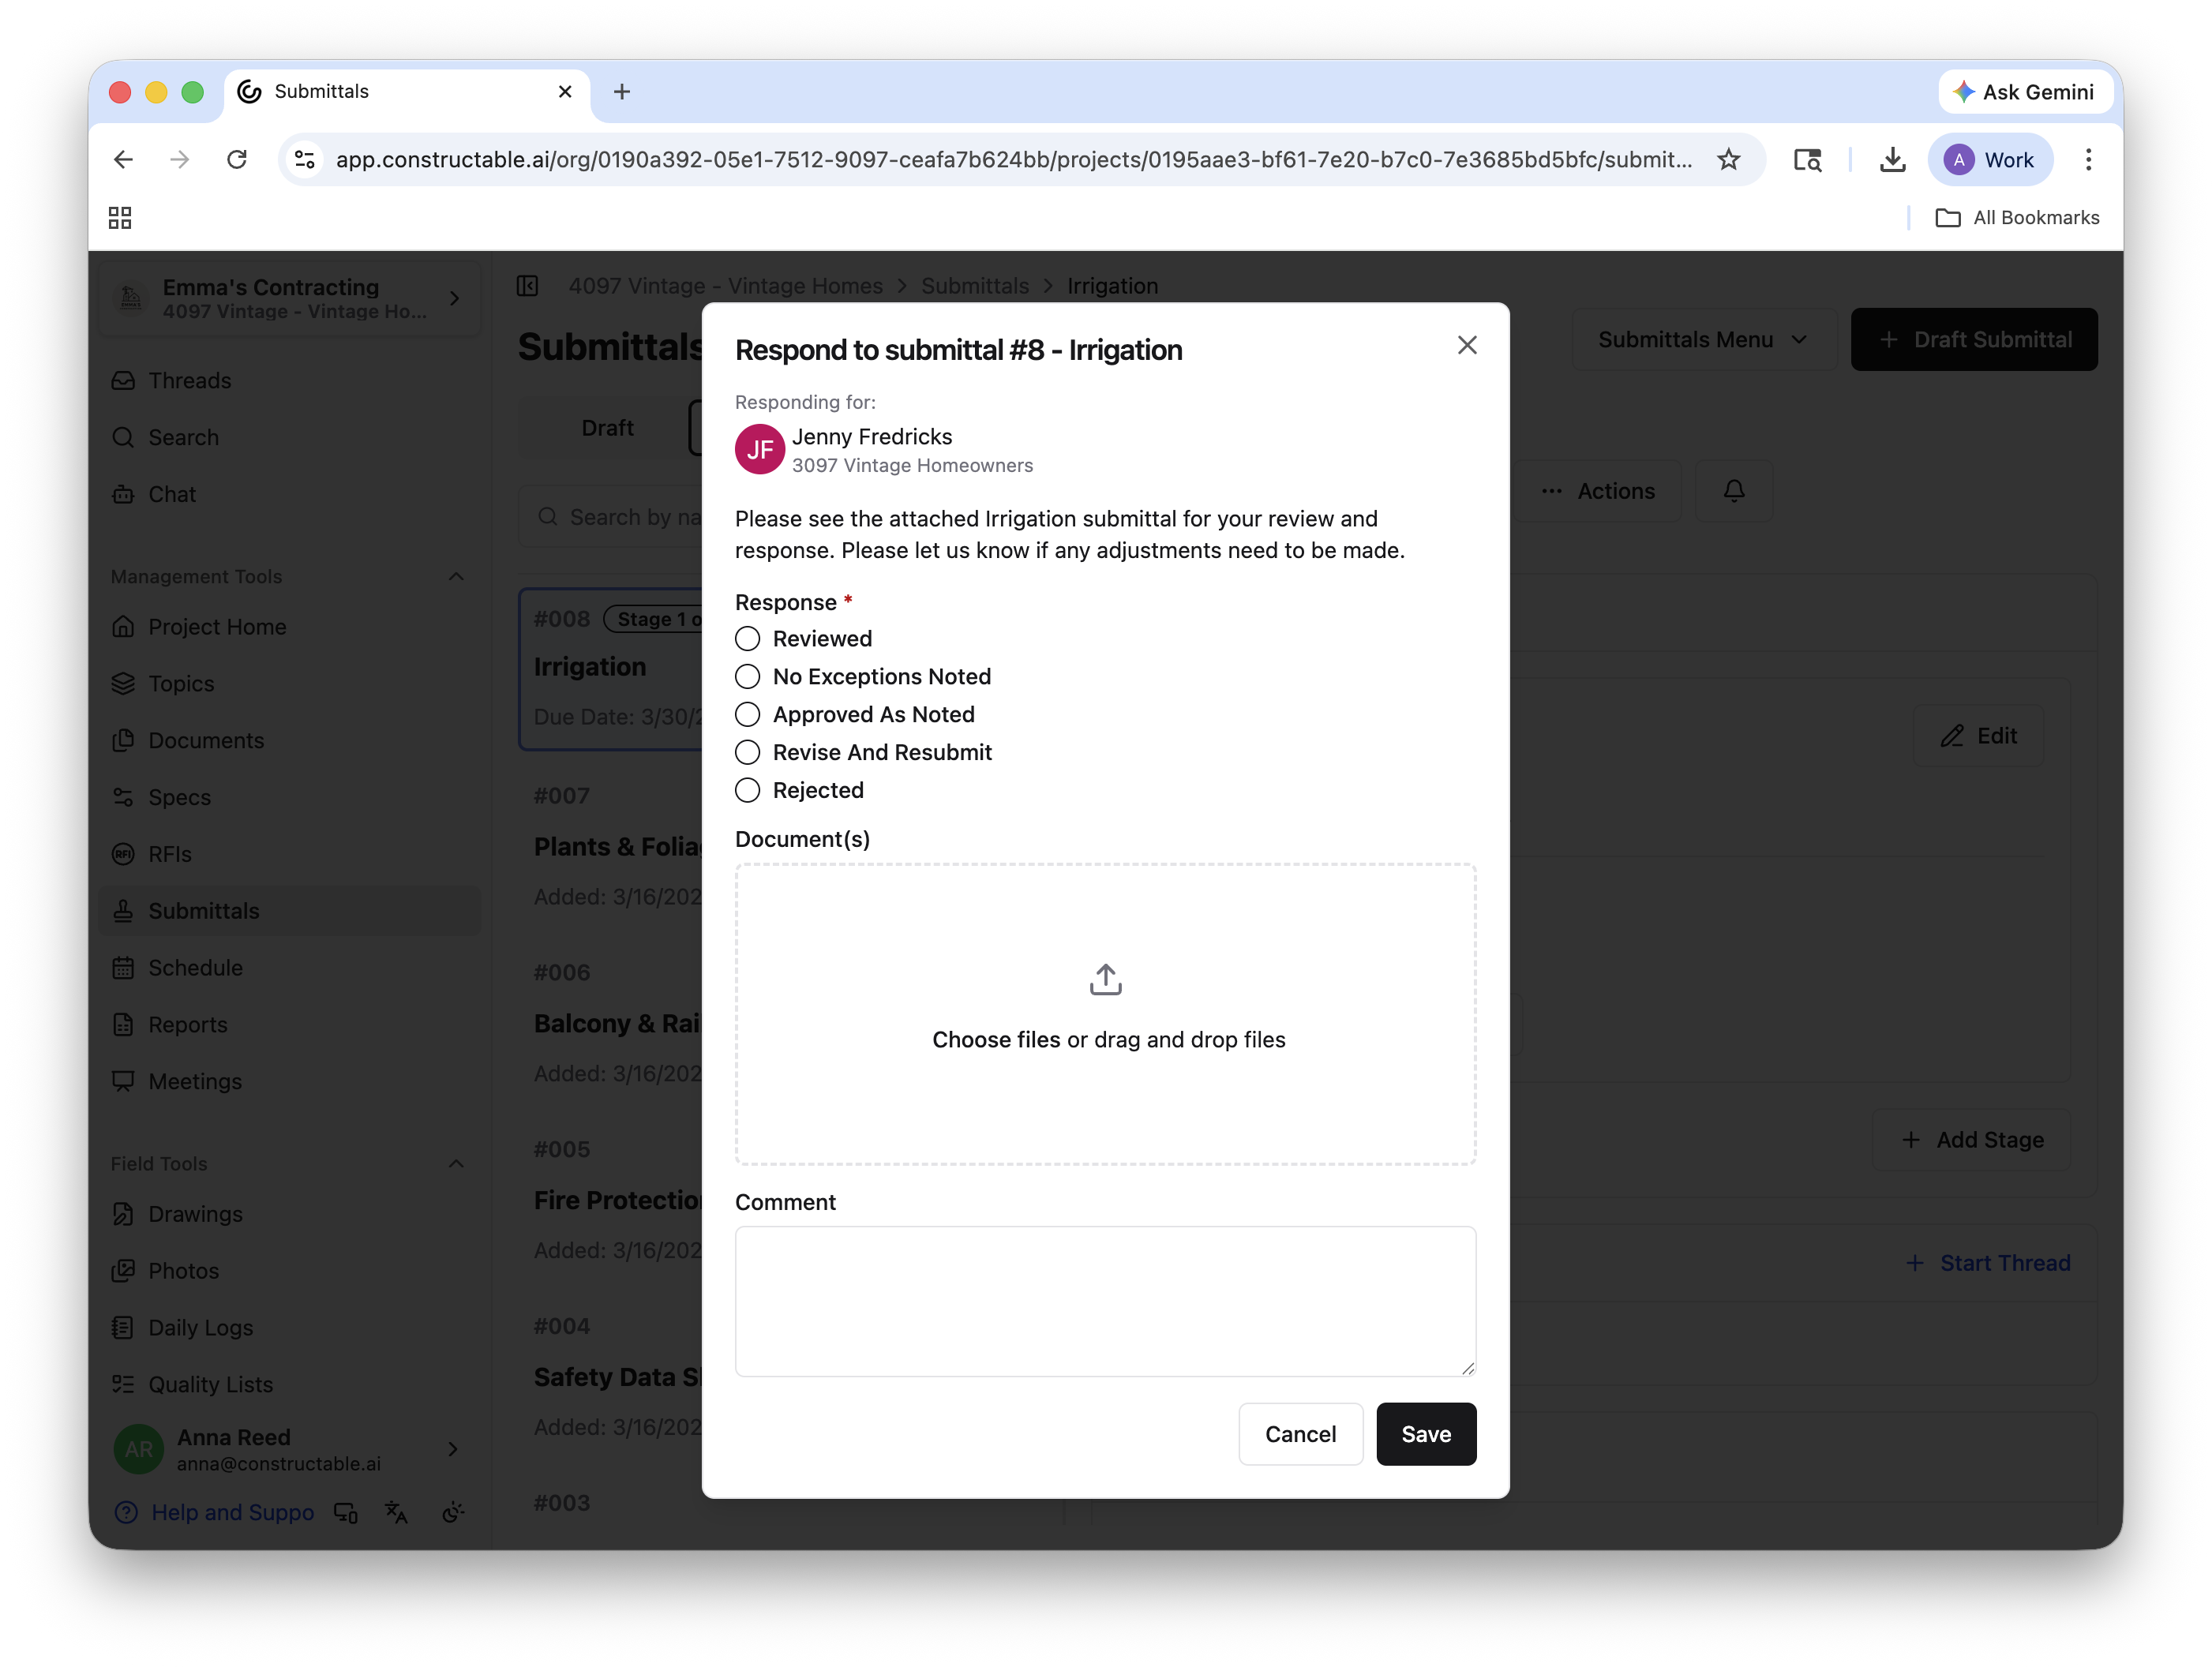Open the Work profile chip

1990,160
